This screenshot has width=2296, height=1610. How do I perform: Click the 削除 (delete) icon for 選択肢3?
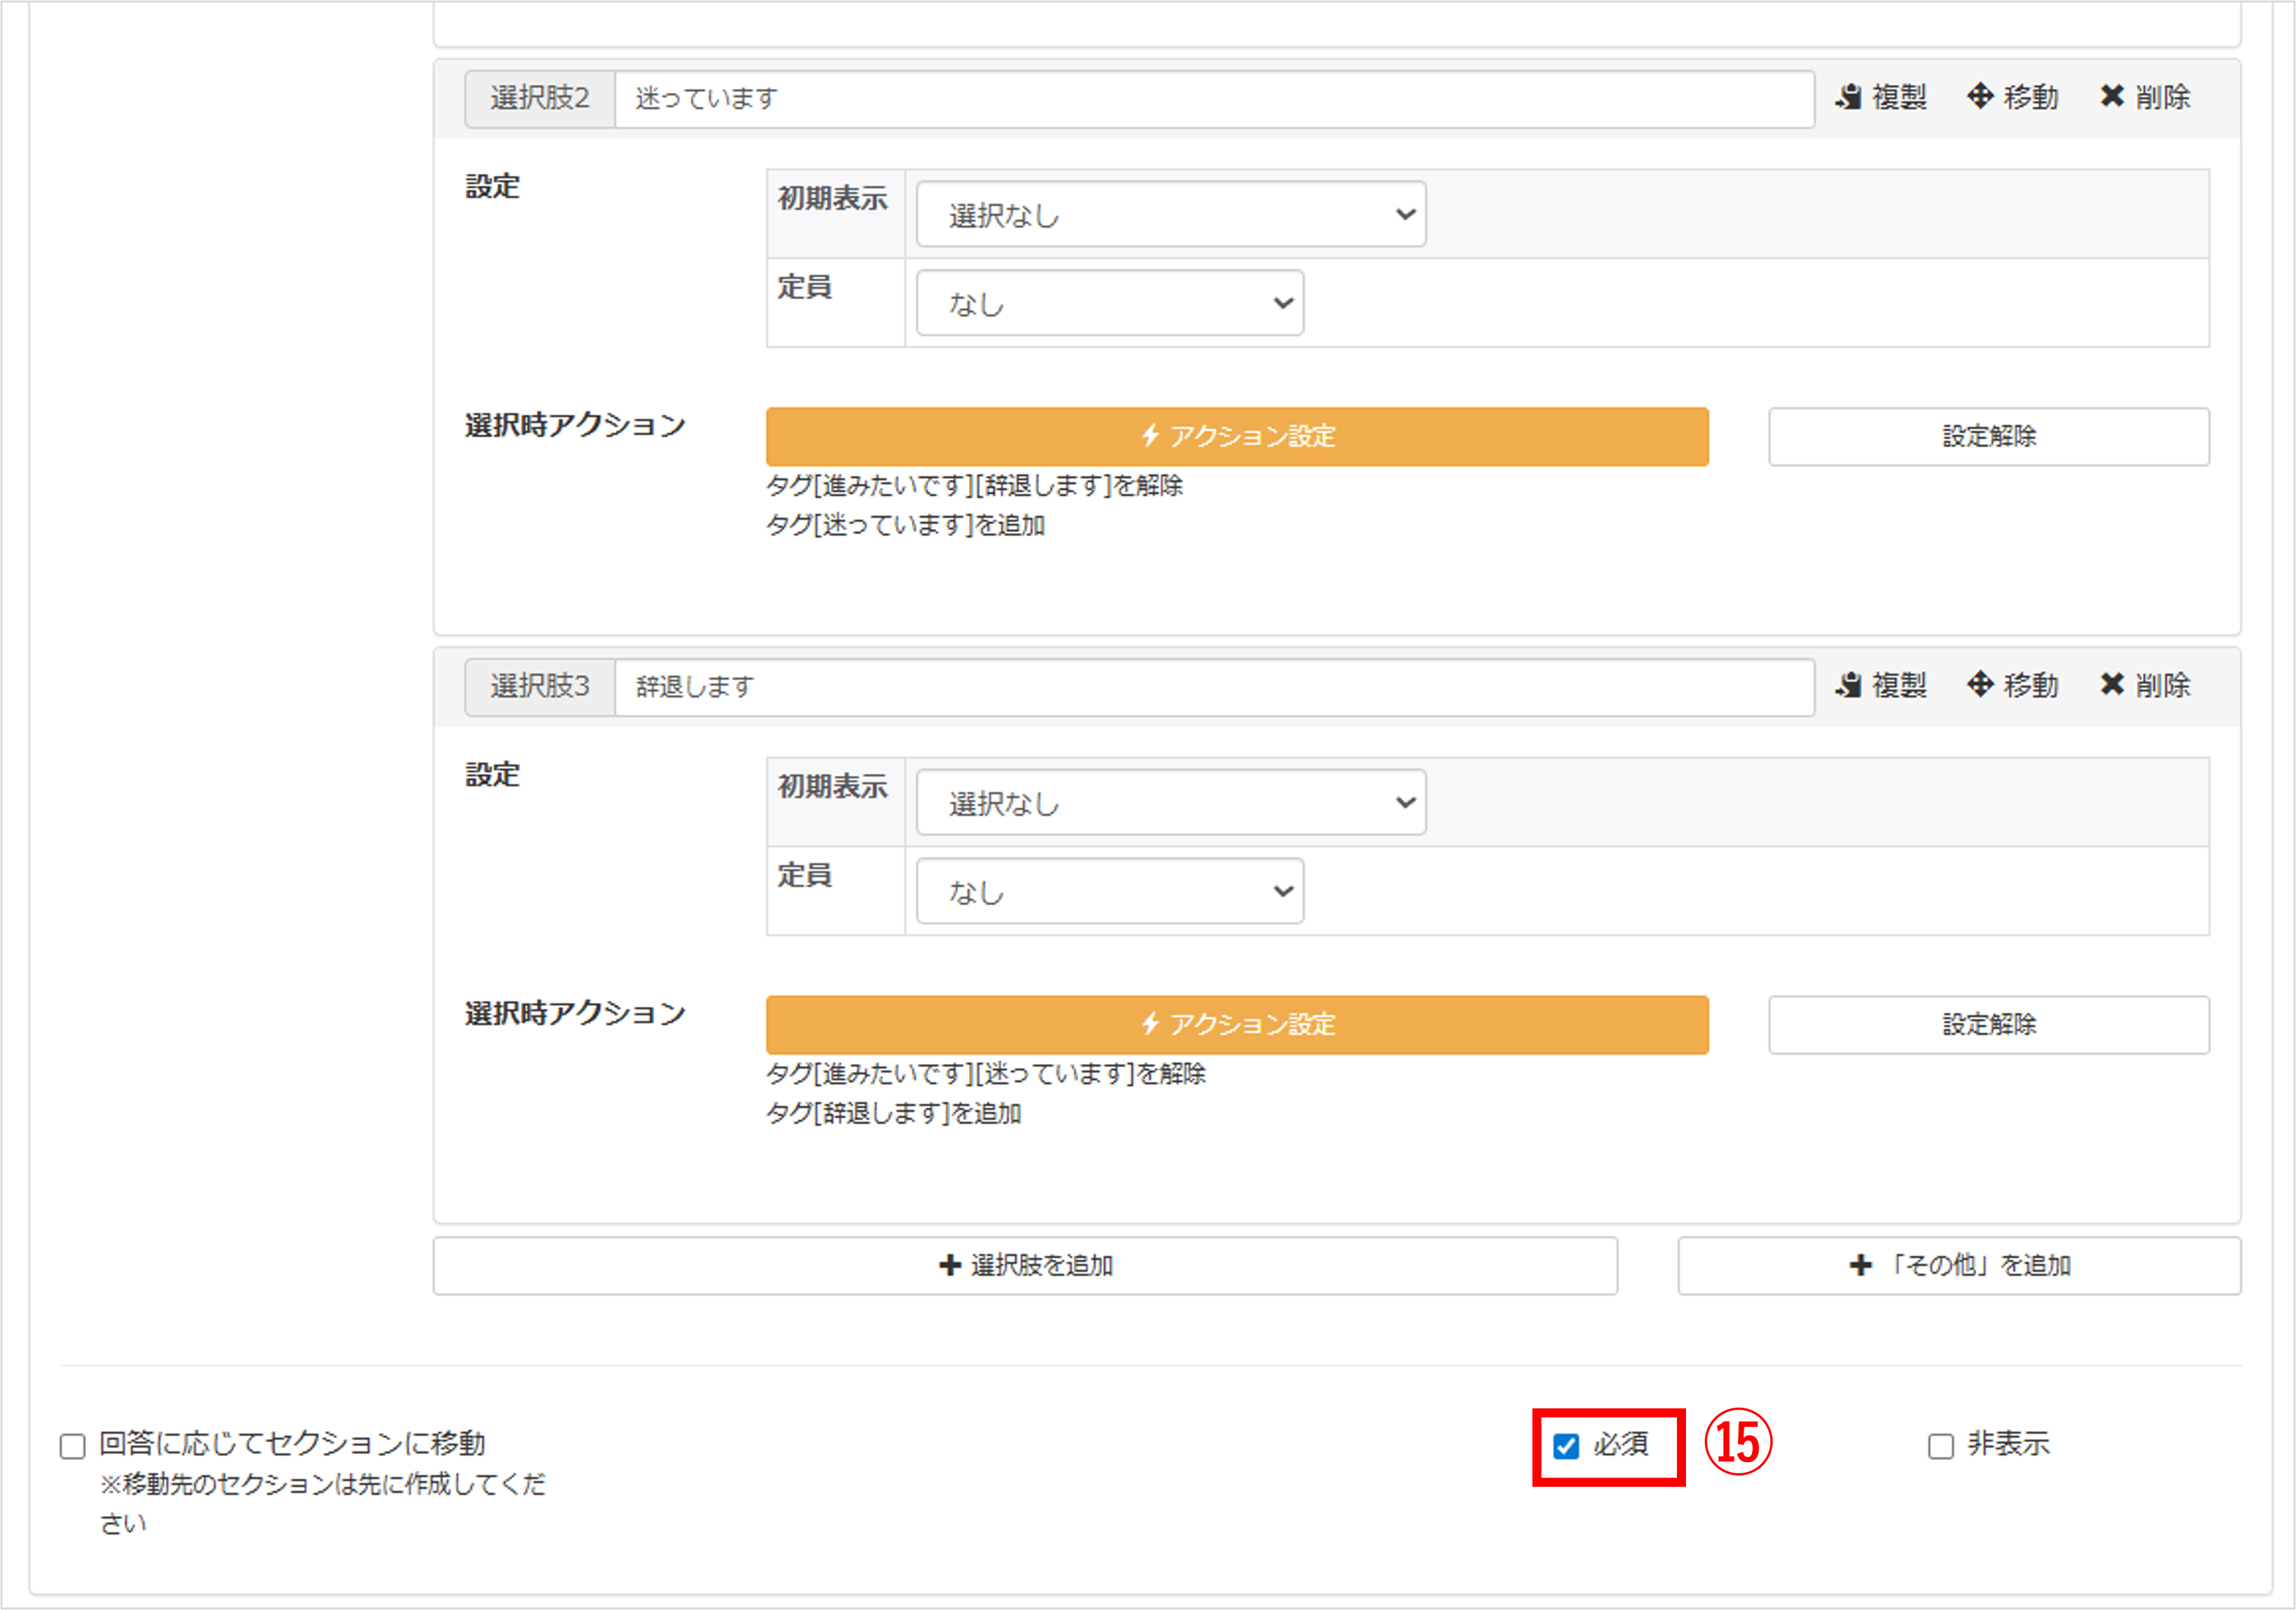tap(2114, 685)
